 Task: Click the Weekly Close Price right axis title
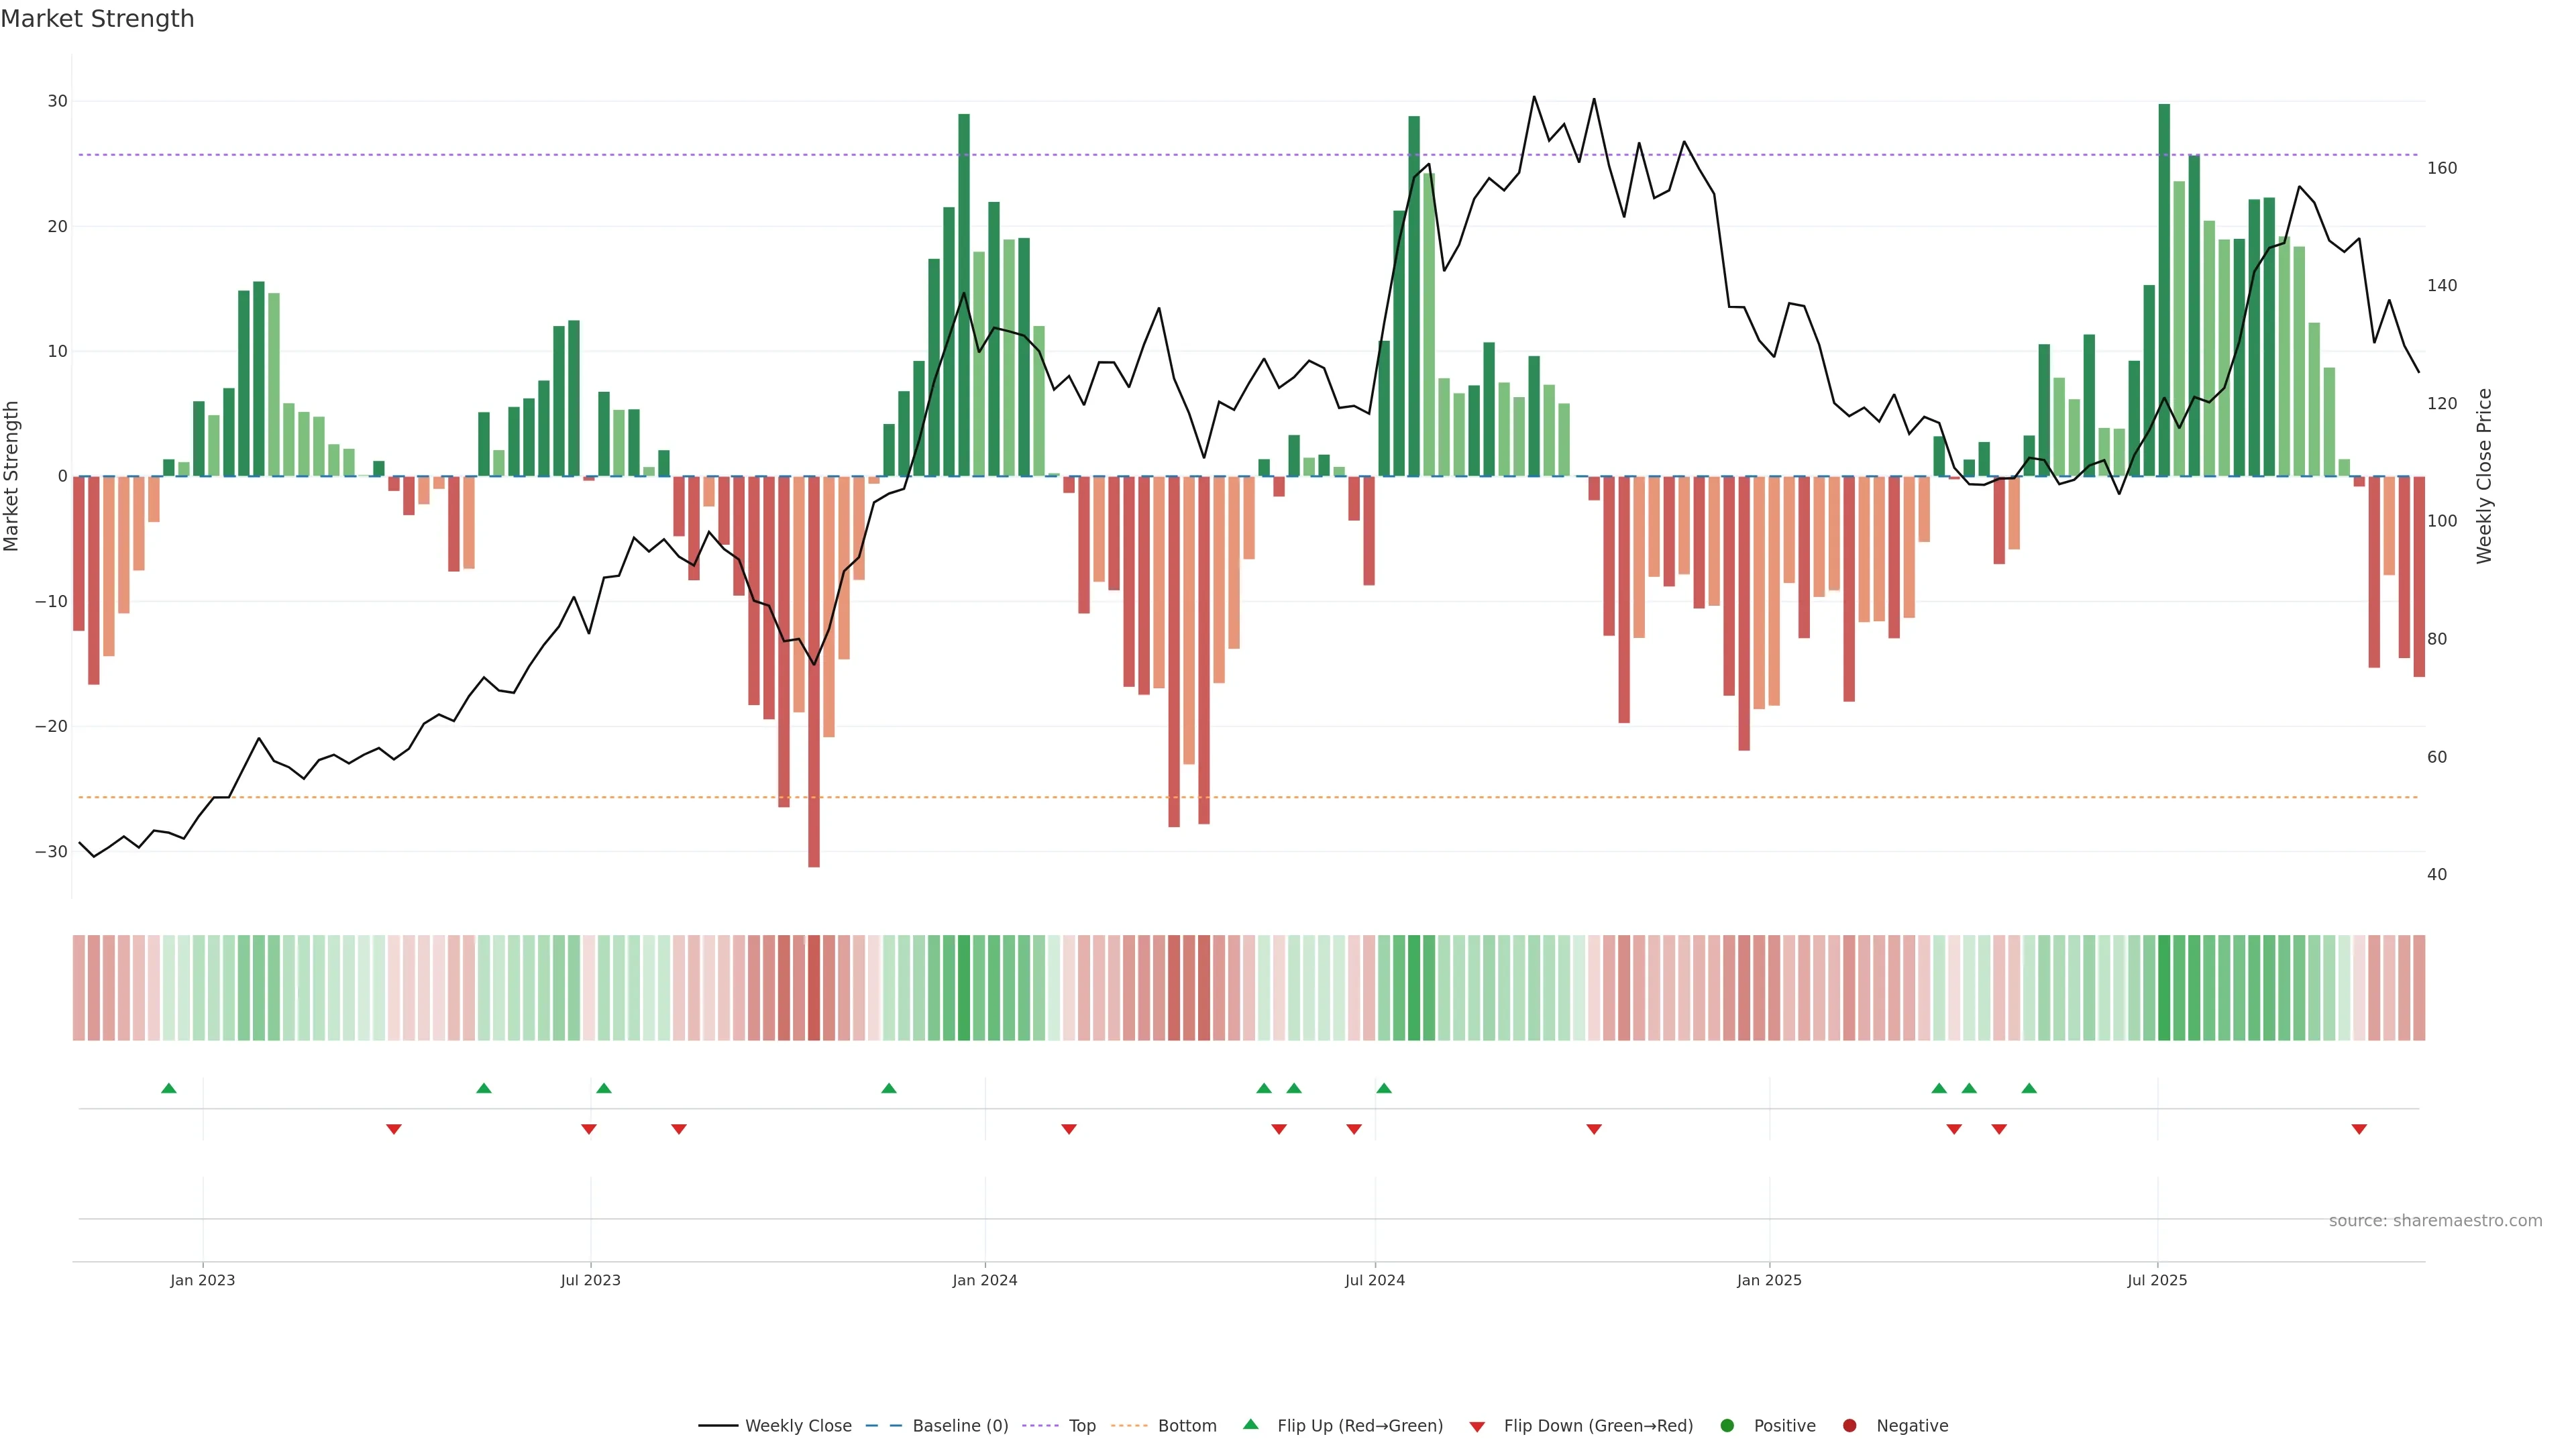point(2484,476)
